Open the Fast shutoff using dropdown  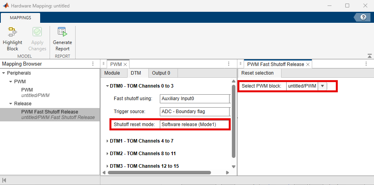[x=194, y=99]
